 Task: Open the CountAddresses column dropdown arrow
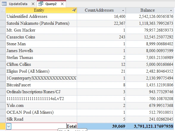point(123,10)
